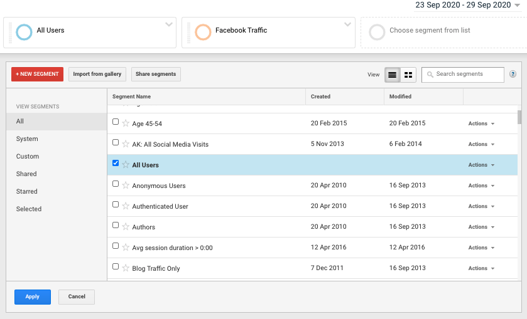Image resolution: width=527 pixels, height=319 pixels.
Task: Select Starred in View Segments sidebar
Action: pyautogui.click(x=26, y=192)
